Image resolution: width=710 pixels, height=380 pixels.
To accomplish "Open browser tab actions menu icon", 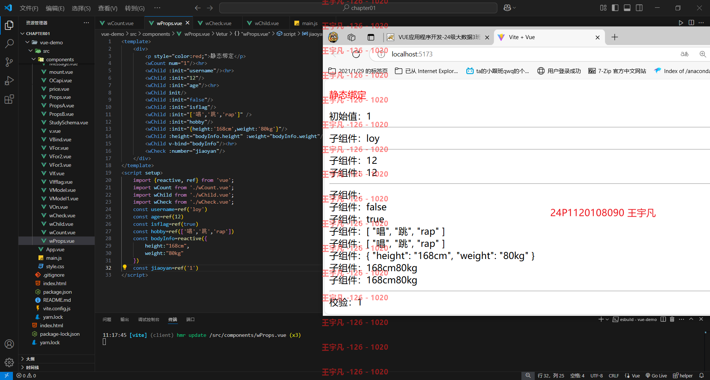I will (371, 37).
